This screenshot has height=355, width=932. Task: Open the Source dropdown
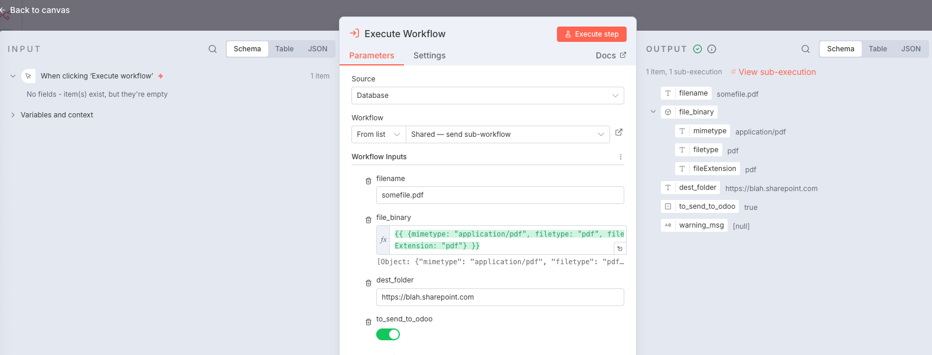pos(487,96)
